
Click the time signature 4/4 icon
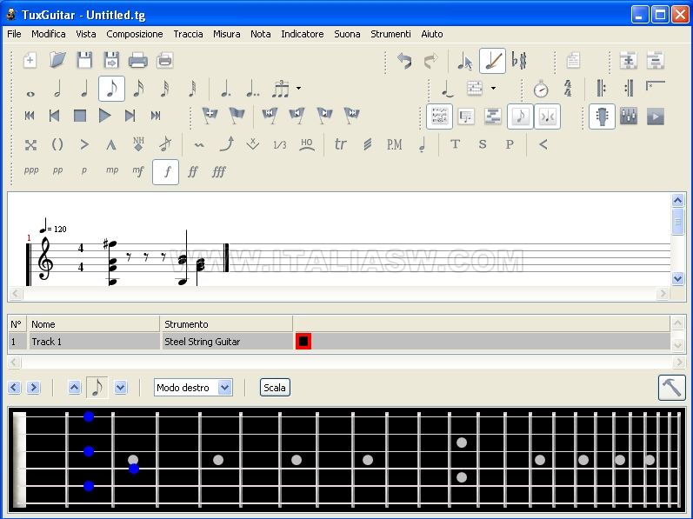(x=568, y=89)
